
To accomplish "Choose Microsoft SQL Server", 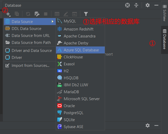I will 80,99.
